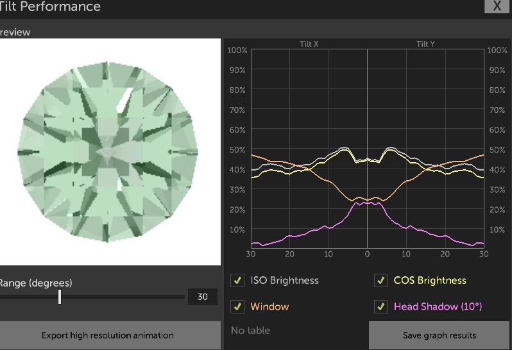Click the yellow COS Brightness label text

point(430,281)
